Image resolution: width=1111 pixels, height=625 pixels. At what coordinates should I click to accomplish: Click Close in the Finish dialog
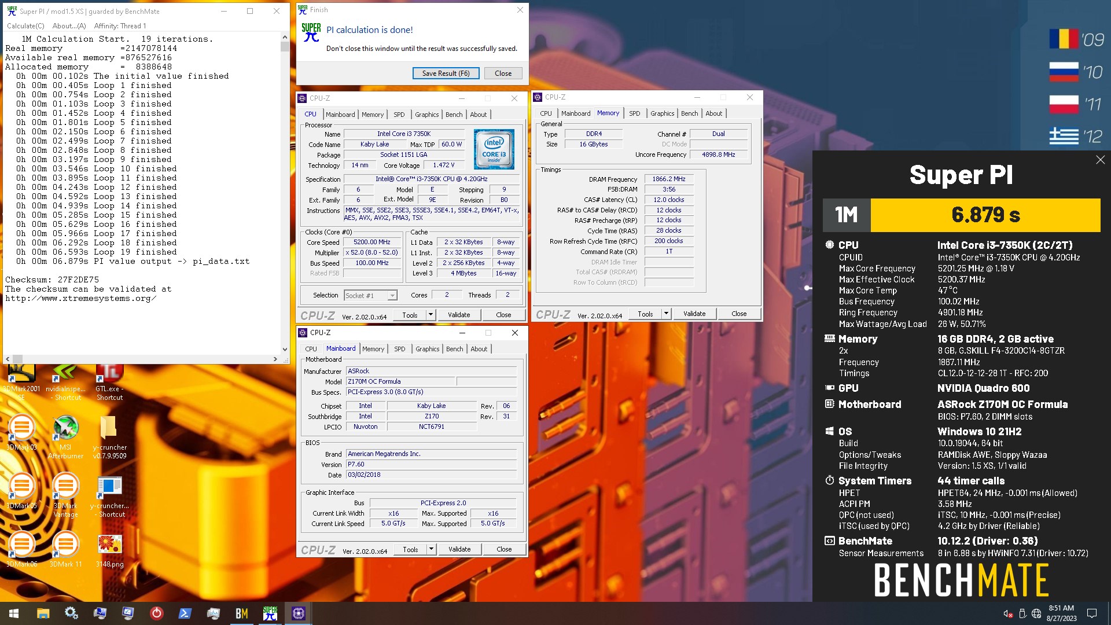[503, 73]
